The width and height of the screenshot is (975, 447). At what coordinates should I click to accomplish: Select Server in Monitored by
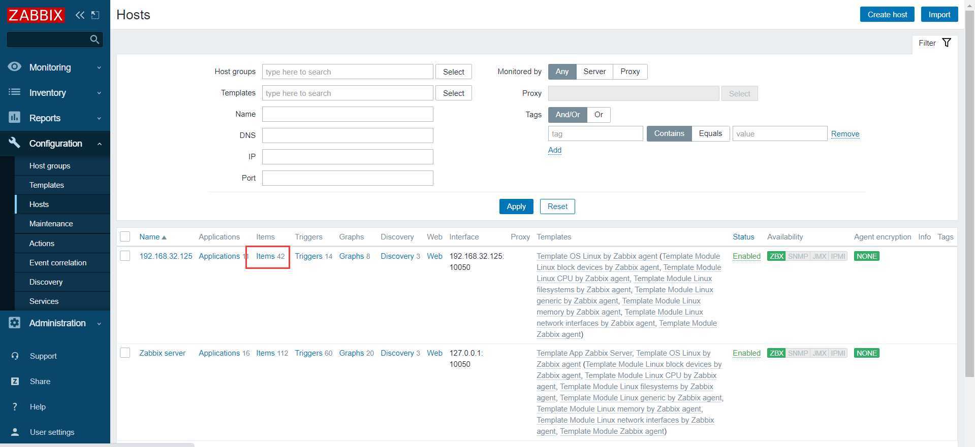594,72
